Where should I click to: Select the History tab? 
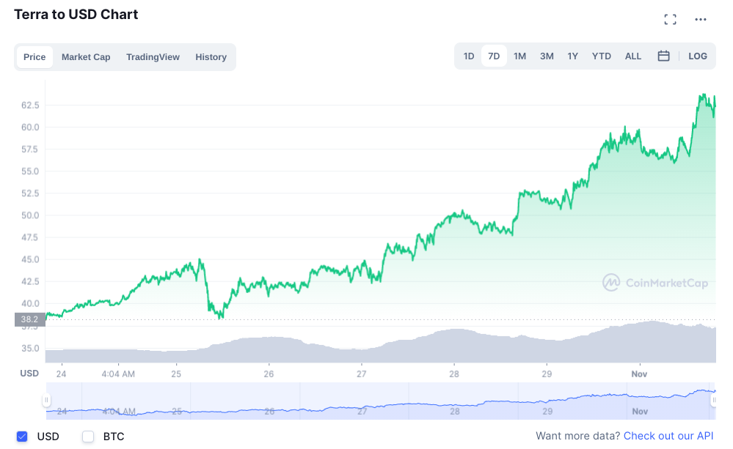click(211, 57)
